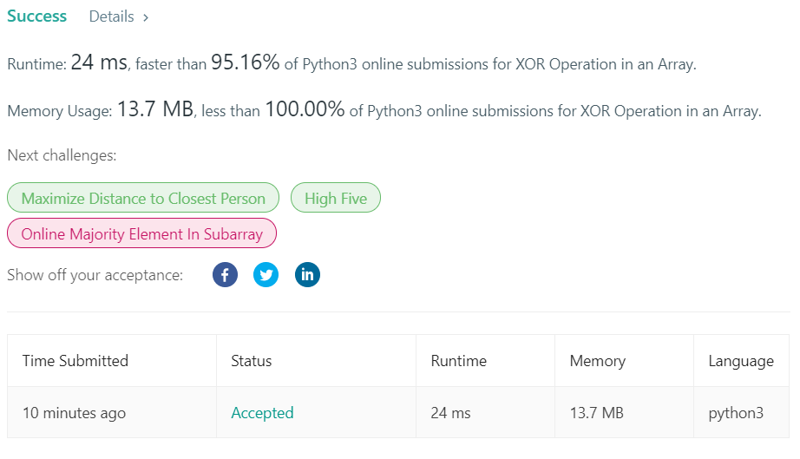The image size is (800, 459).
Task: Share acceptance on LinkedIn icon
Action: (x=307, y=275)
